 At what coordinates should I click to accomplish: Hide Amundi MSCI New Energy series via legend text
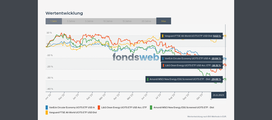pos(184,107)
